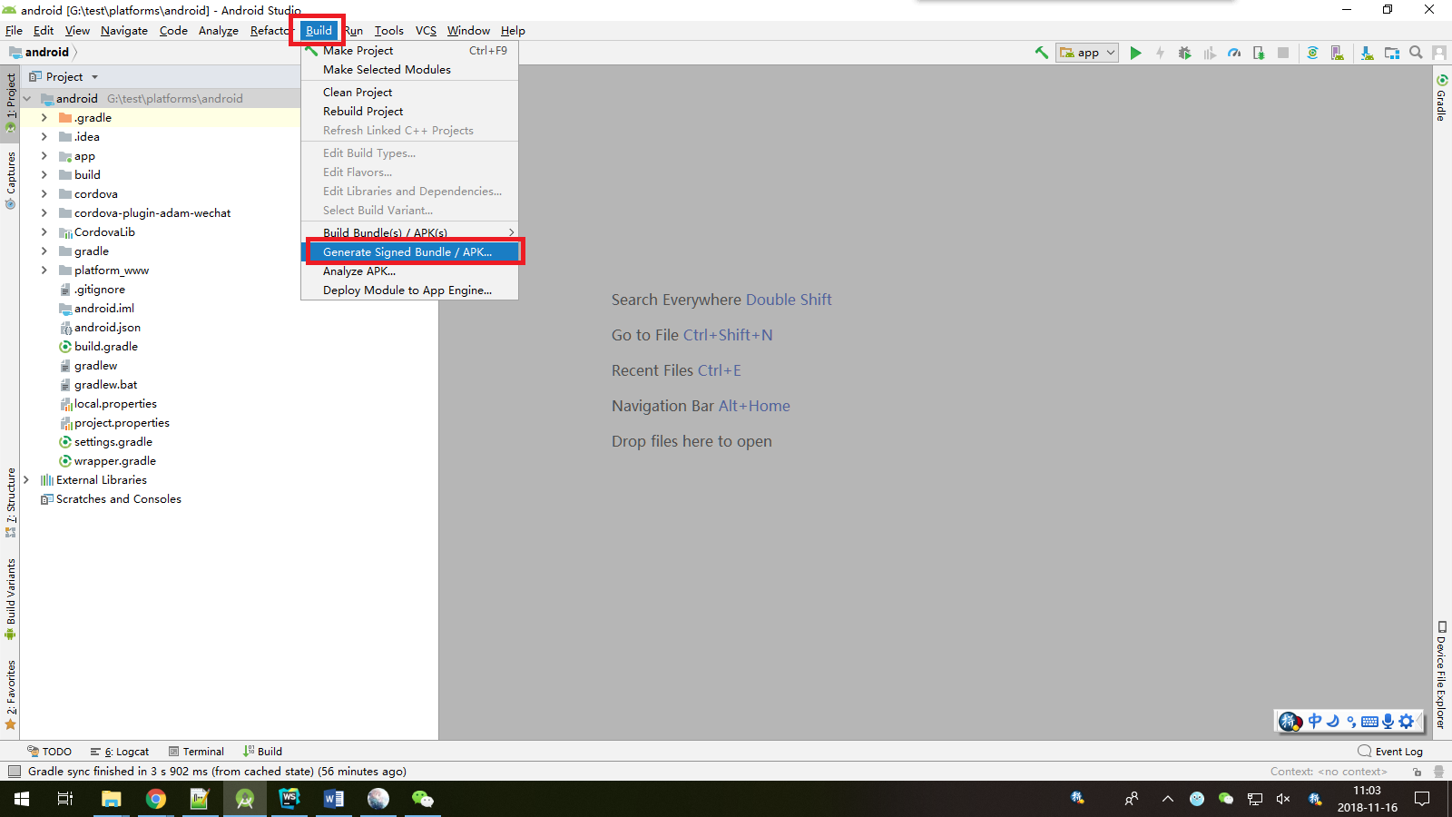This screenshot has height=817, width=1452.
Task: Open the app run configuration dropdown
Action: [1087, 53]
